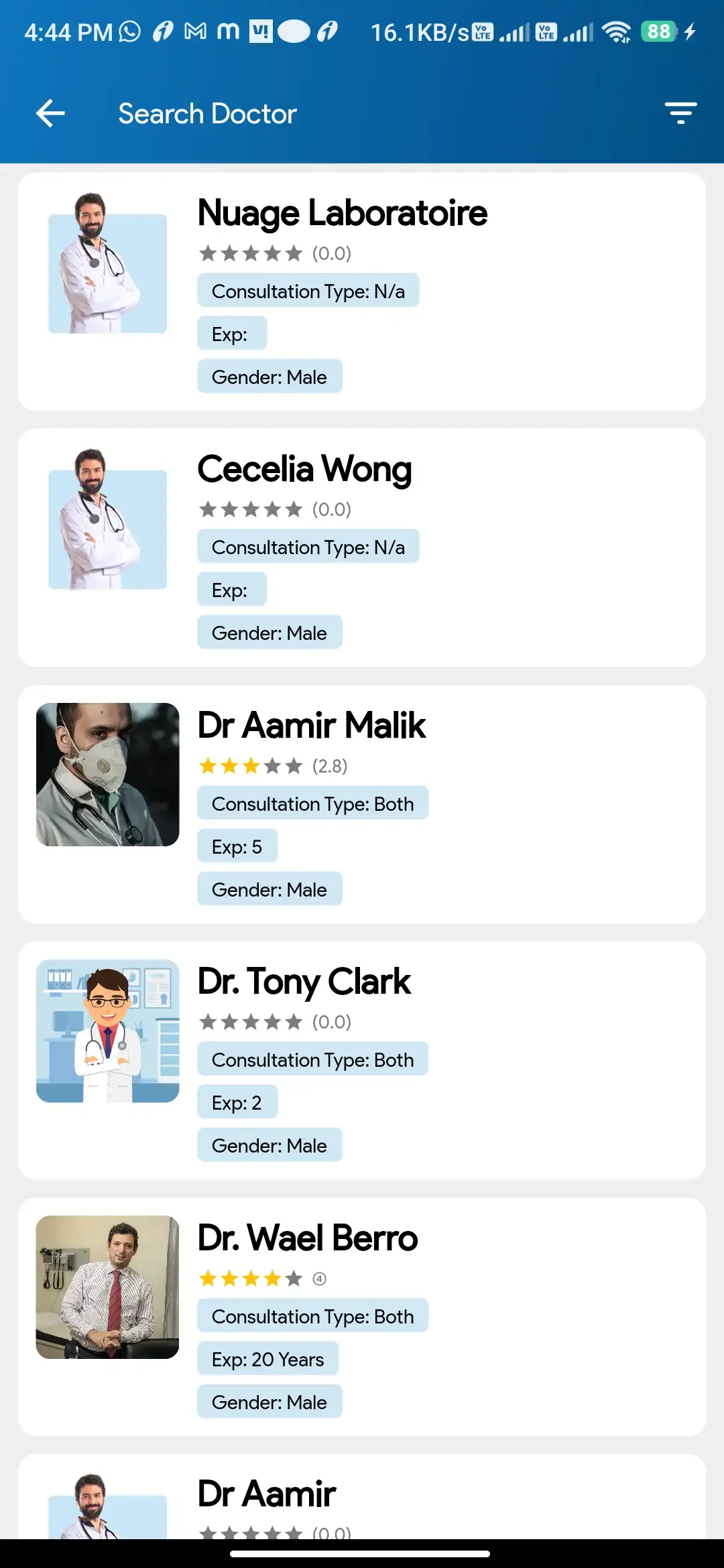Image resolution: width=724 pixels, height=1568 pixels.
Task: Select the Exp: 20 Years chip on Dr. Wael Berro
Action: click(268, 1359)
